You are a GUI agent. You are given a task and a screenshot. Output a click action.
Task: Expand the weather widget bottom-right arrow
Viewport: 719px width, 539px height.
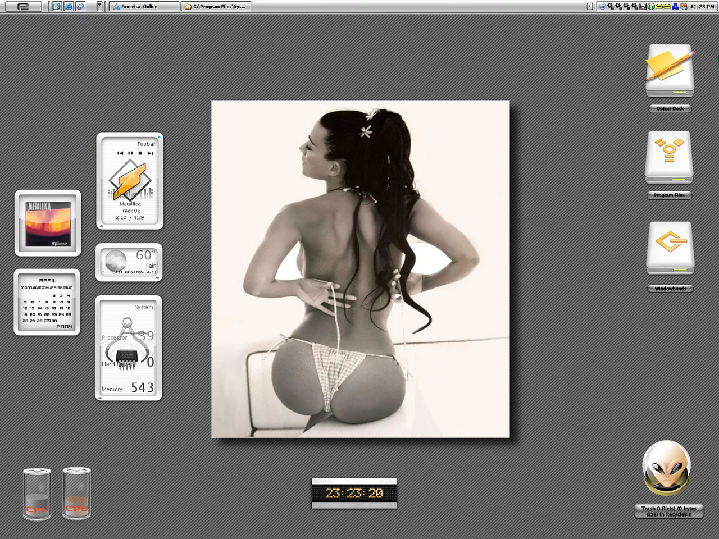coord(157,277)
